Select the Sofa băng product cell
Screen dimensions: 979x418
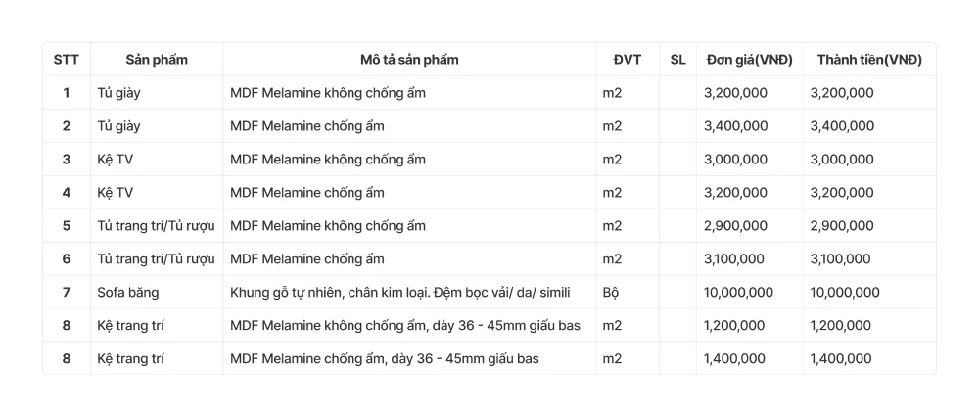(128, 292)
